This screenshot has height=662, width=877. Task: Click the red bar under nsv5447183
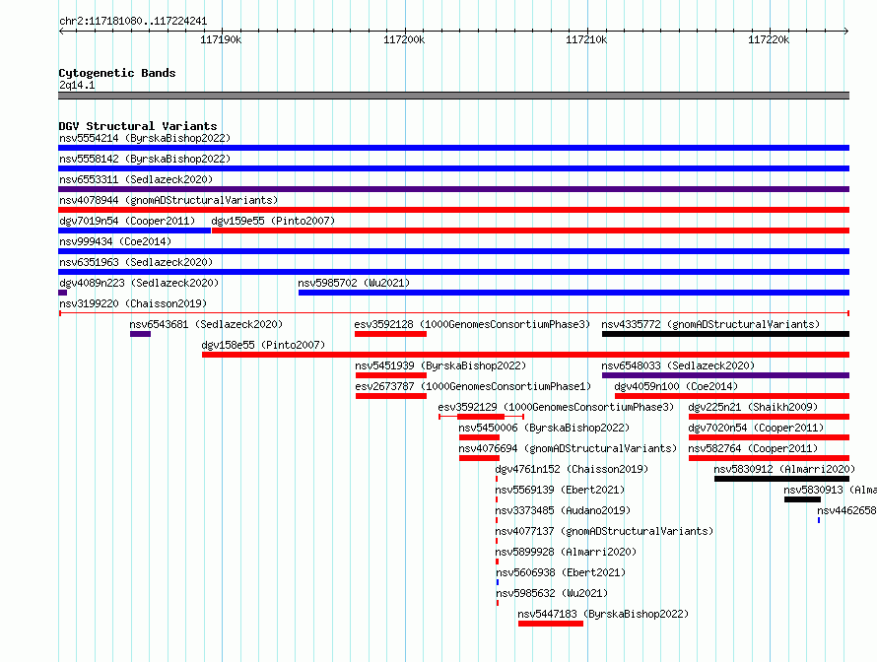(551, 624)
